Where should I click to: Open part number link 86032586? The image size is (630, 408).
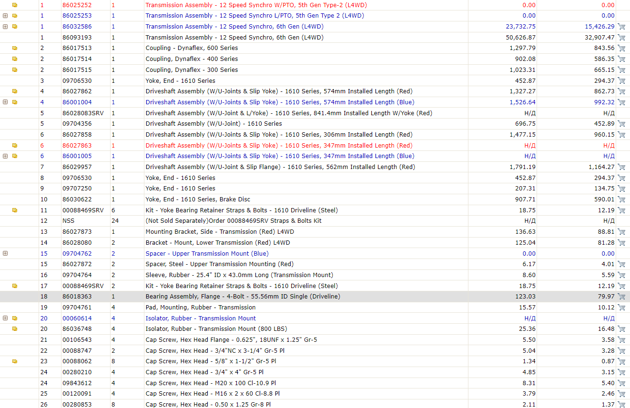pos(77,27)
